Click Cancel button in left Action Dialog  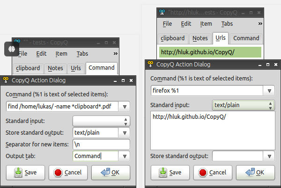[68, 173]
